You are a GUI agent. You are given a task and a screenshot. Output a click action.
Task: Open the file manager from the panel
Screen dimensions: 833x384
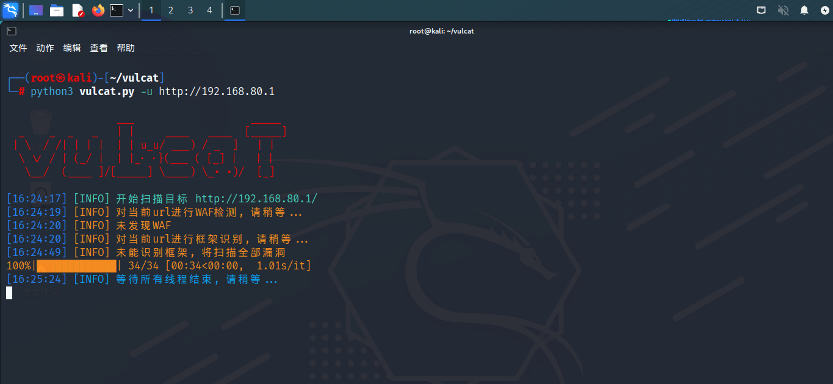click(x=57, y=10)
